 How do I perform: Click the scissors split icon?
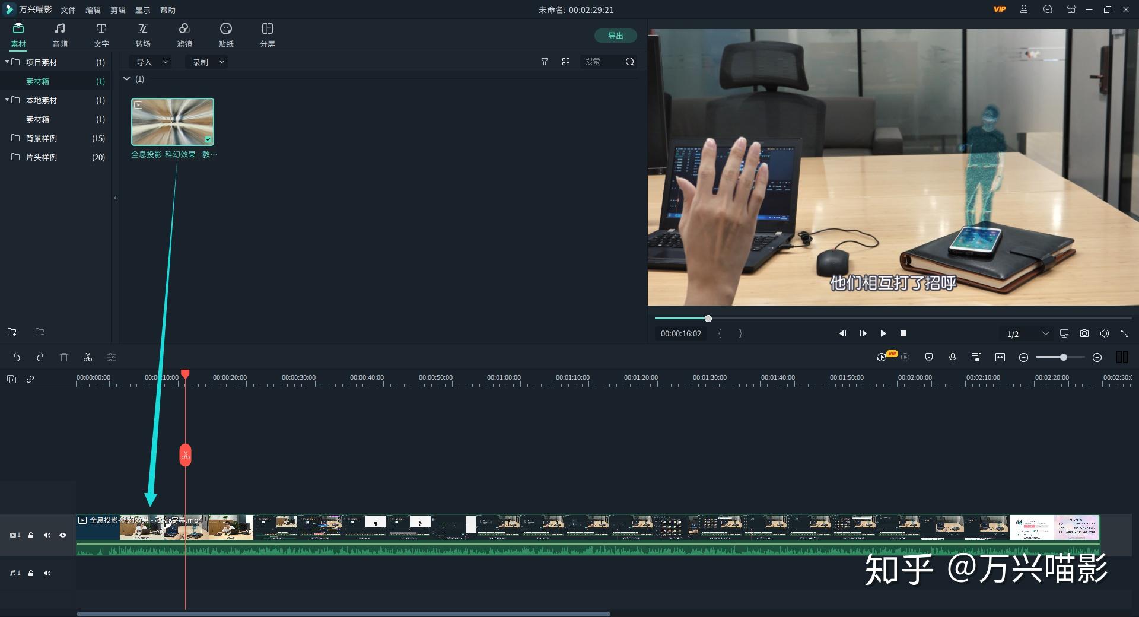click(x=88, y=357)
